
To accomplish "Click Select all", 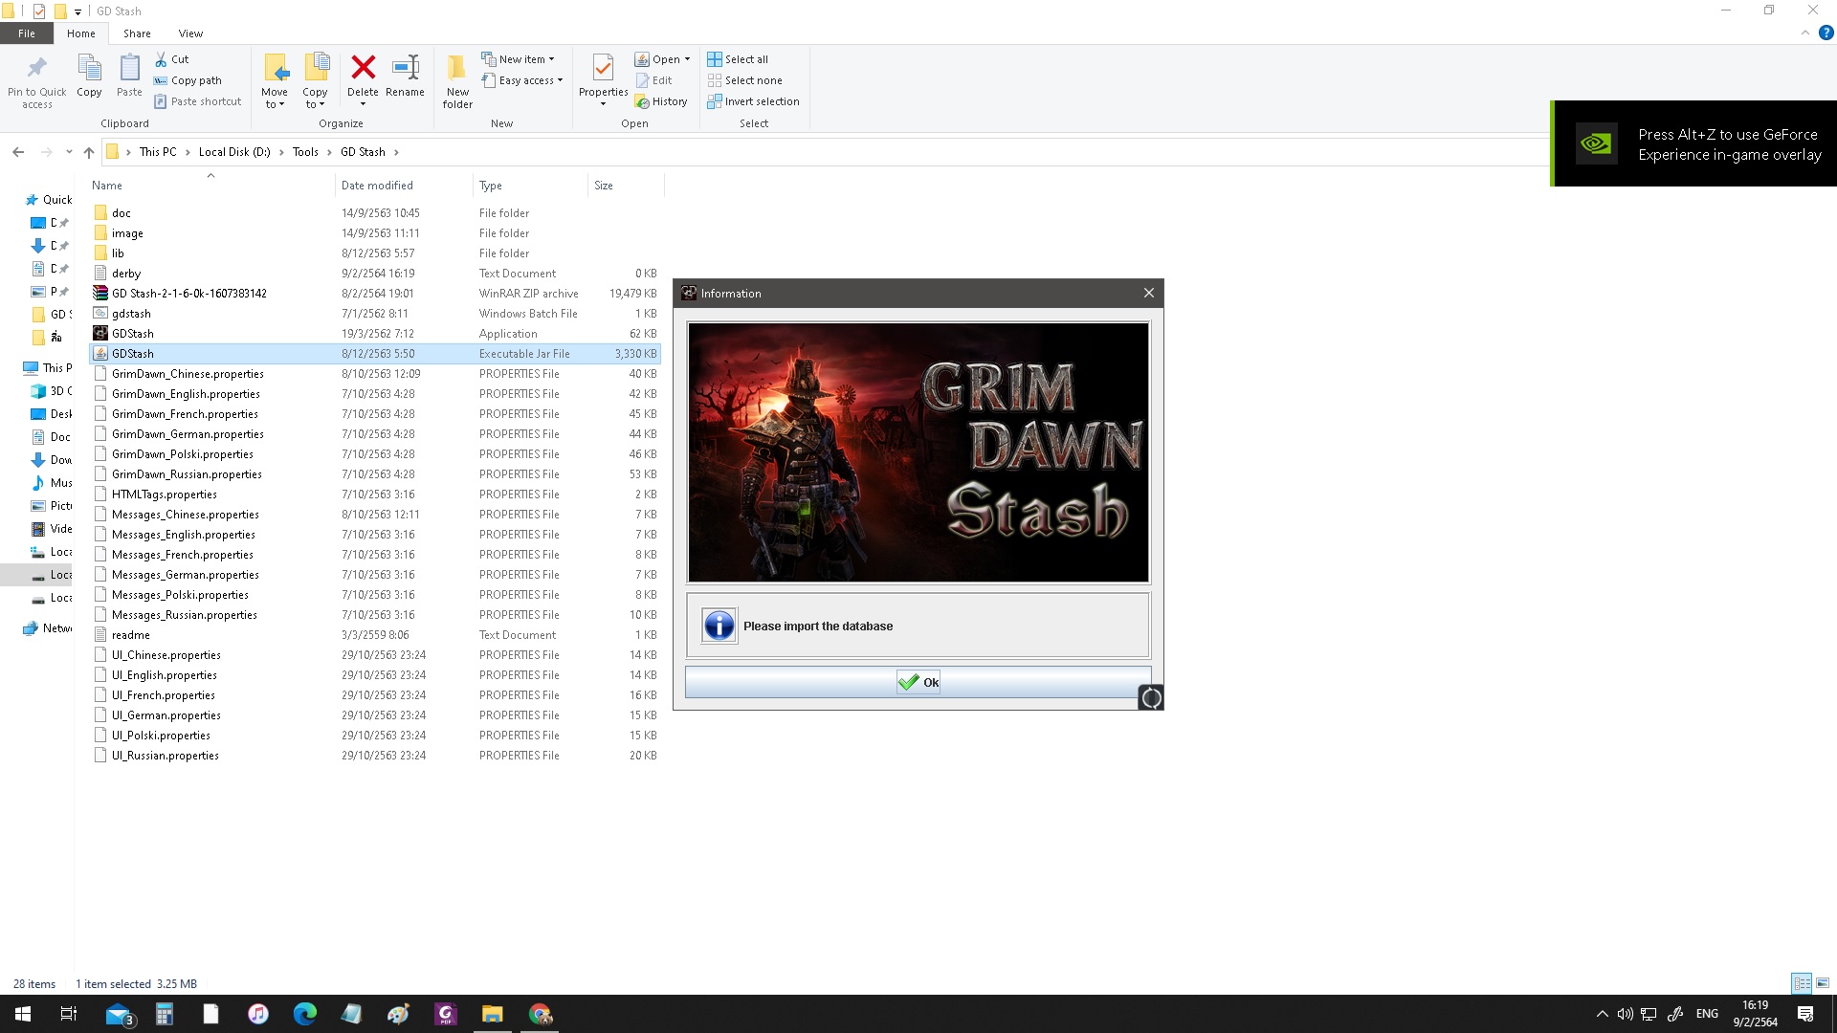I will point(738,59).
